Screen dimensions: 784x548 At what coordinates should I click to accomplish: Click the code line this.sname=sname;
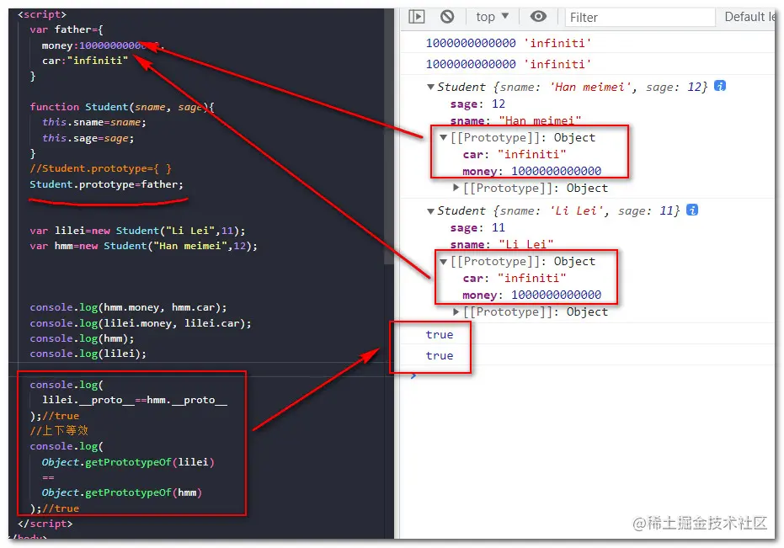94,123
